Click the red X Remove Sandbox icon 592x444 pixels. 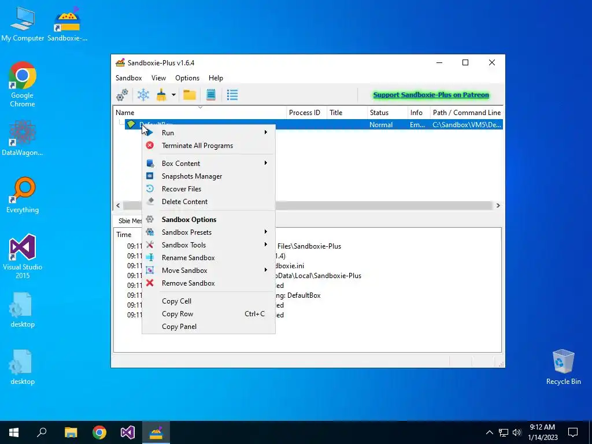click(x=150, y=283)
